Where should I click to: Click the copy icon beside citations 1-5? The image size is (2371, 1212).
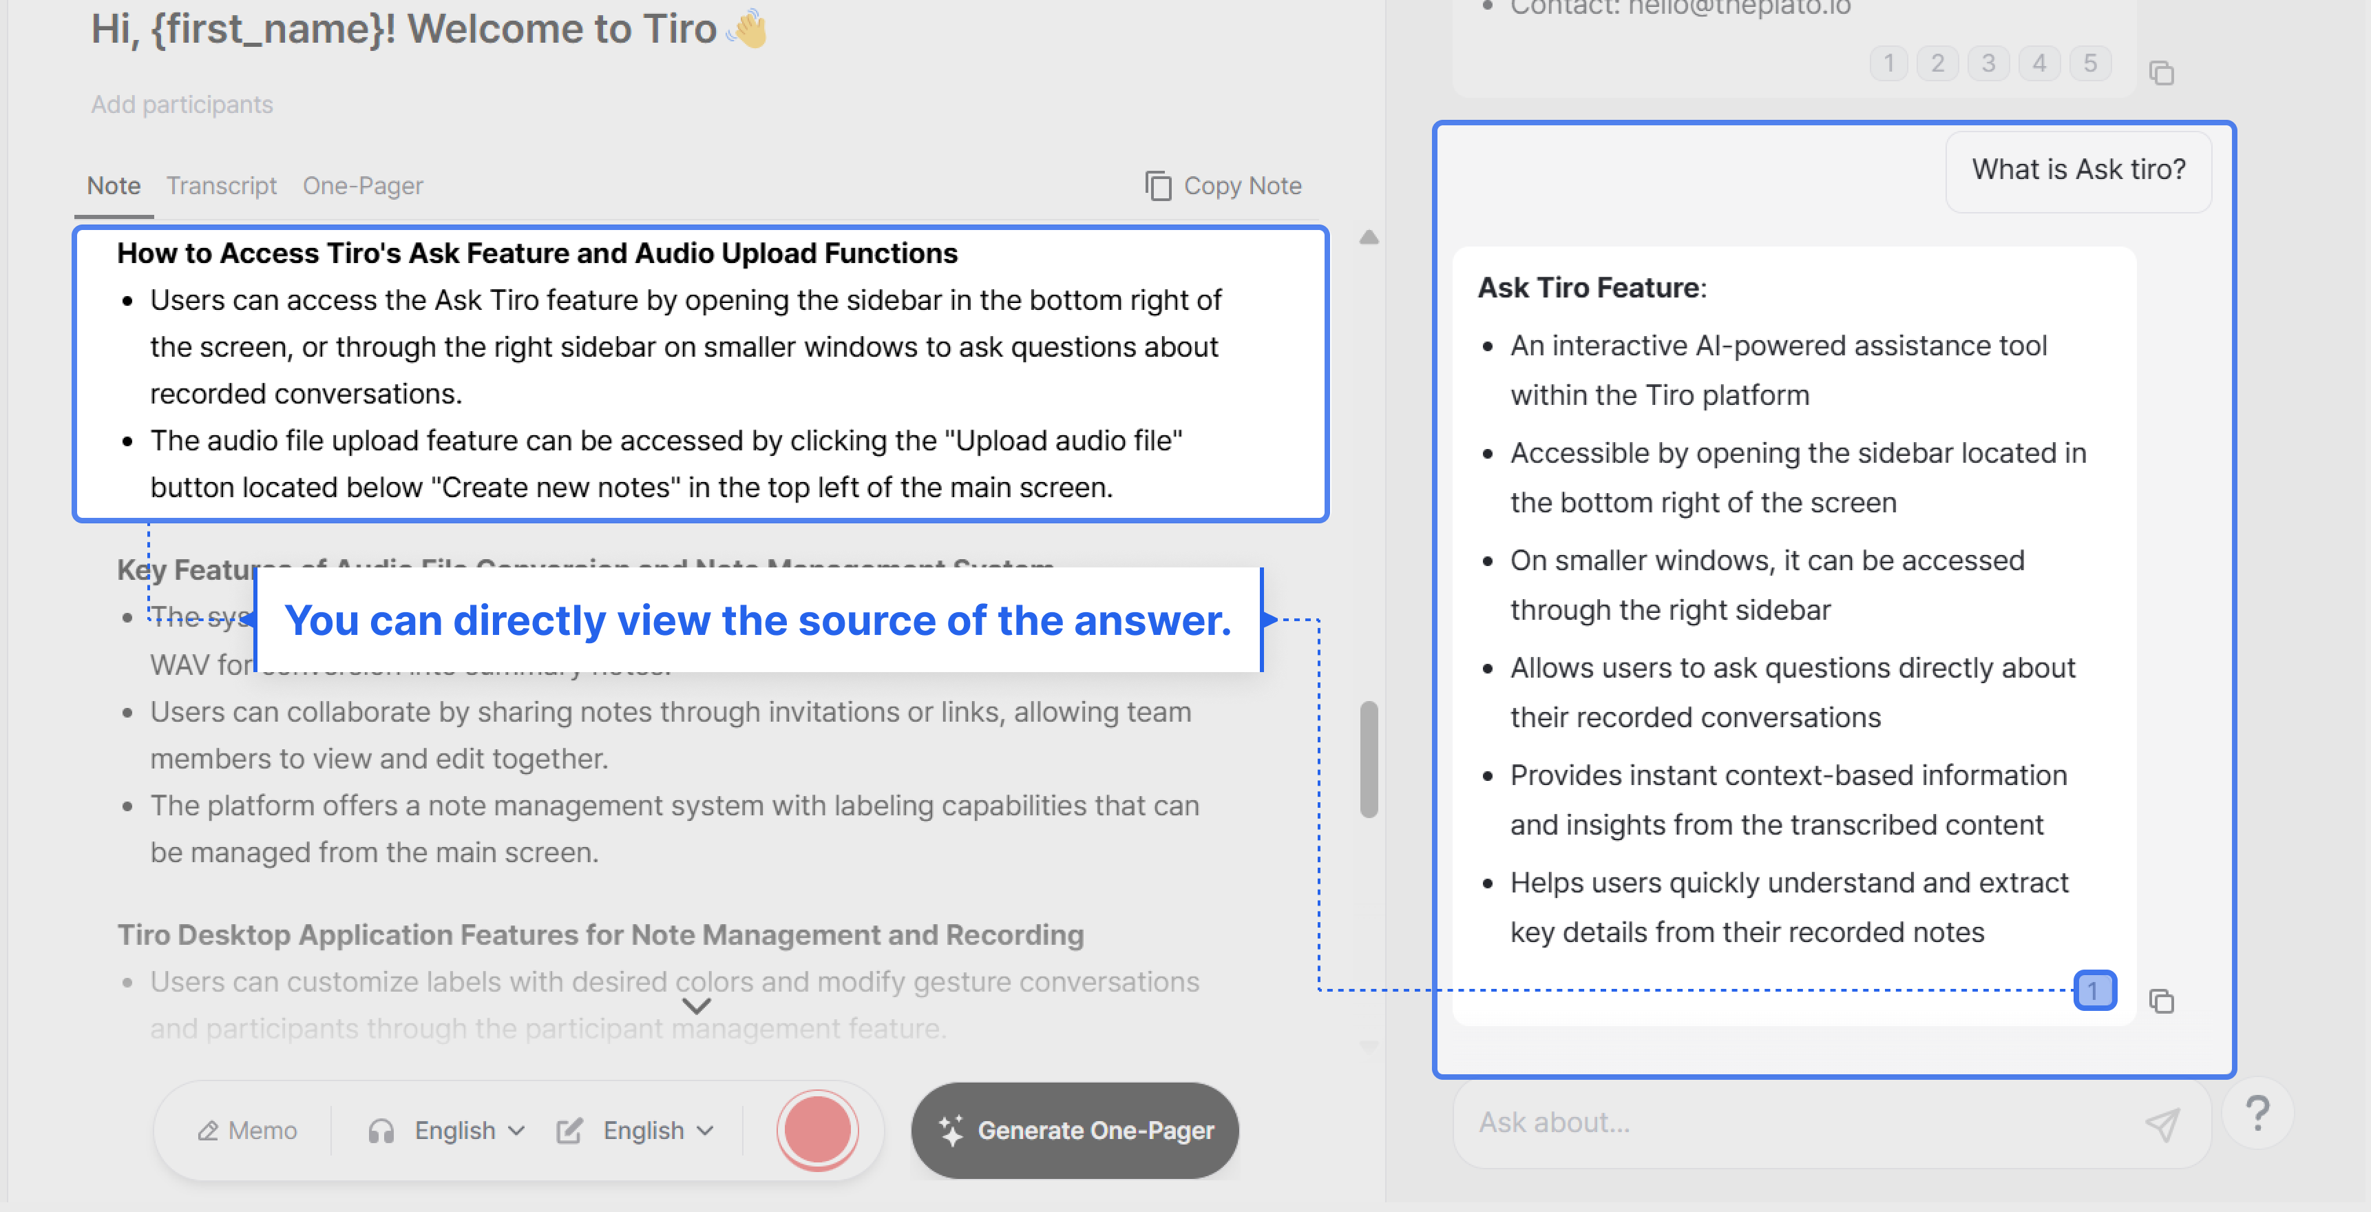[2161, 73]
